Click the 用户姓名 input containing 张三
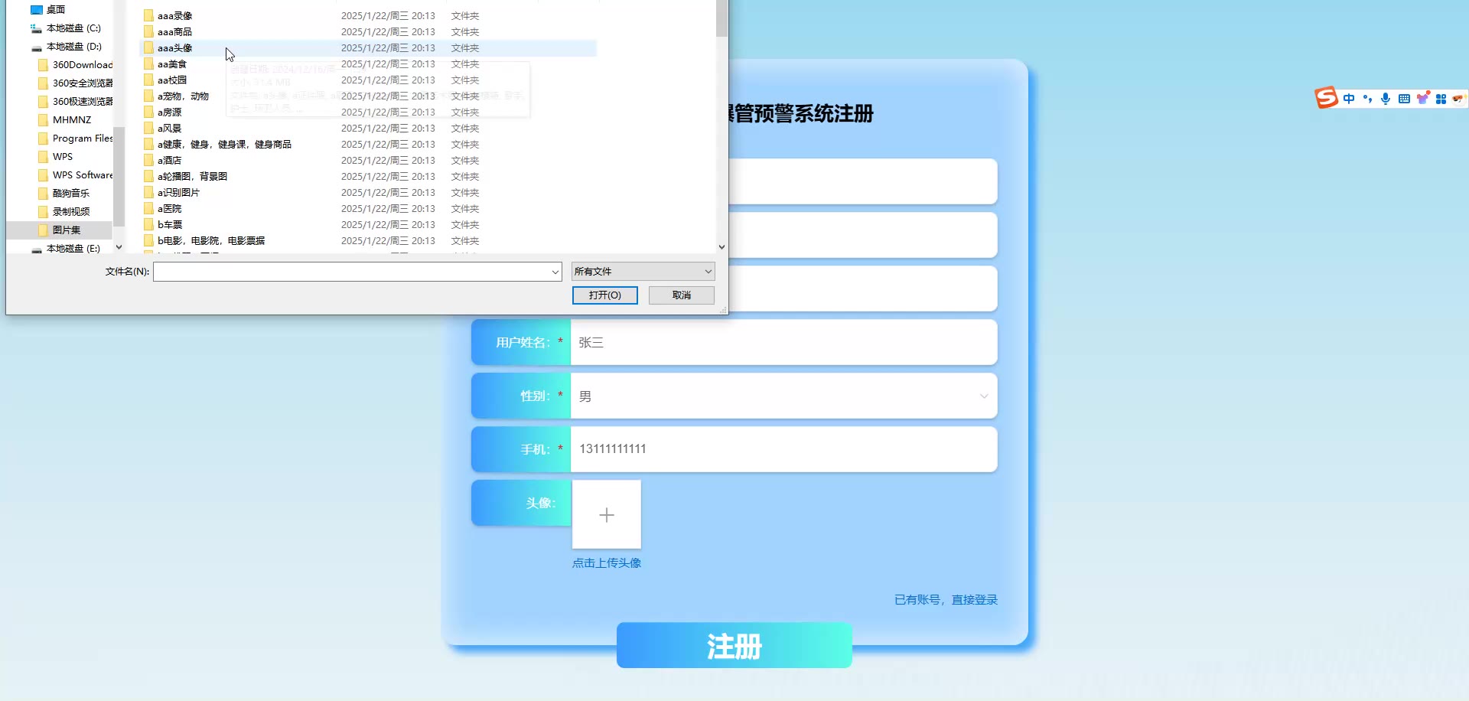 click(x=784, y=342)
